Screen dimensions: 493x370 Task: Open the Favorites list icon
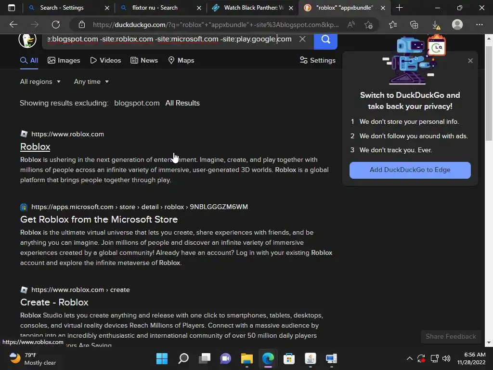[393, 25]
